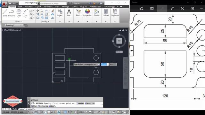Image resolution: width=205 pixels, height=115 pixels.
Task: Open the customization wrench on command line
Action: 29,103
